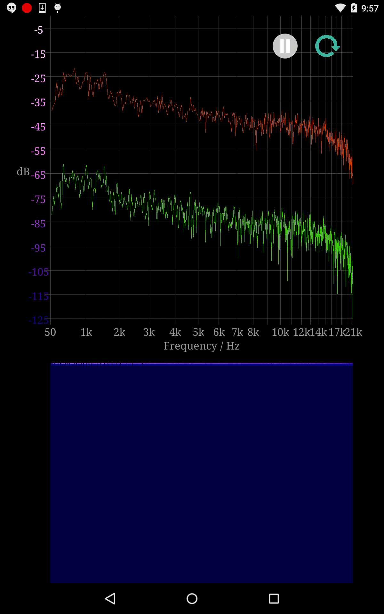The width and height of the screenshot is (384, 614).
Task: Tap the dB axis label
Action: [23, 172]
